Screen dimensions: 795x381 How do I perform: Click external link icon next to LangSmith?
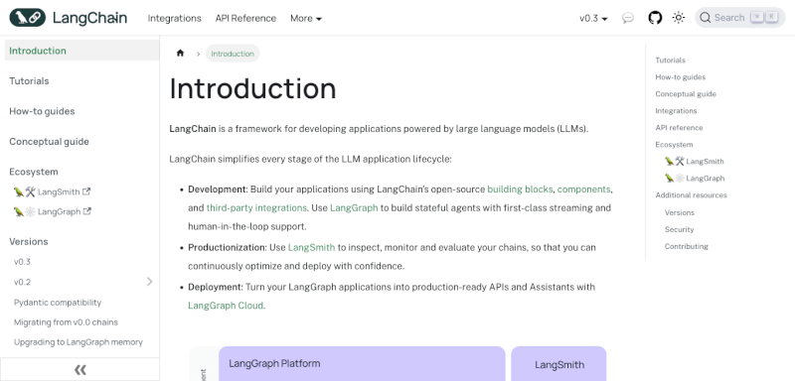[x=86, y=191]
